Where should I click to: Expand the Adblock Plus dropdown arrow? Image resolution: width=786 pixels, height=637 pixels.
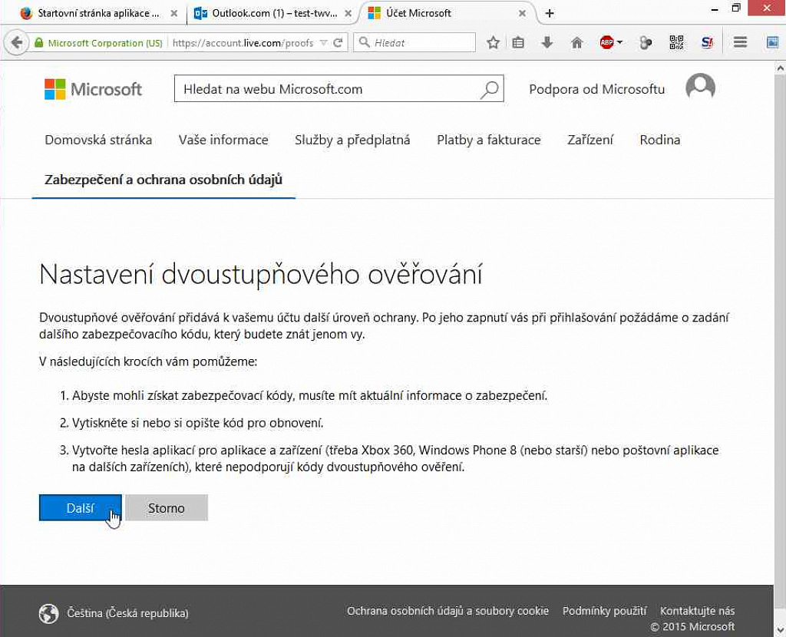point(619,43)
